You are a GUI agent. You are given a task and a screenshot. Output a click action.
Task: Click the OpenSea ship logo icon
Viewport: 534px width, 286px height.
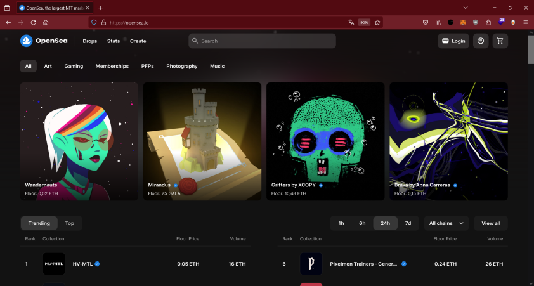[x=26, y=41]
